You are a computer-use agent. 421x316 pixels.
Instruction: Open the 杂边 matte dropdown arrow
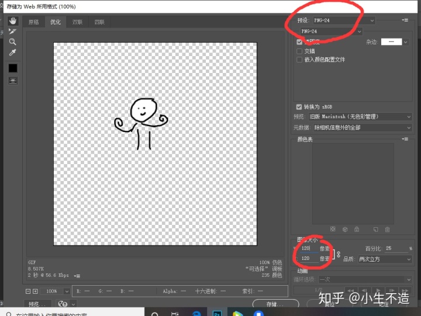pos(406,42)
